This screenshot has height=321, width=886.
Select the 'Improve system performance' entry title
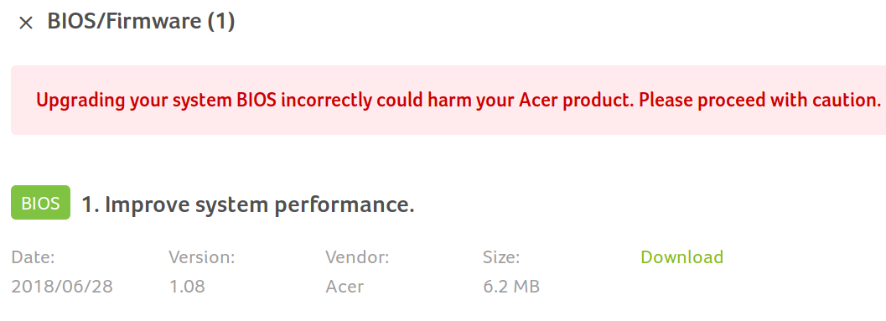[x=248, y=205]
